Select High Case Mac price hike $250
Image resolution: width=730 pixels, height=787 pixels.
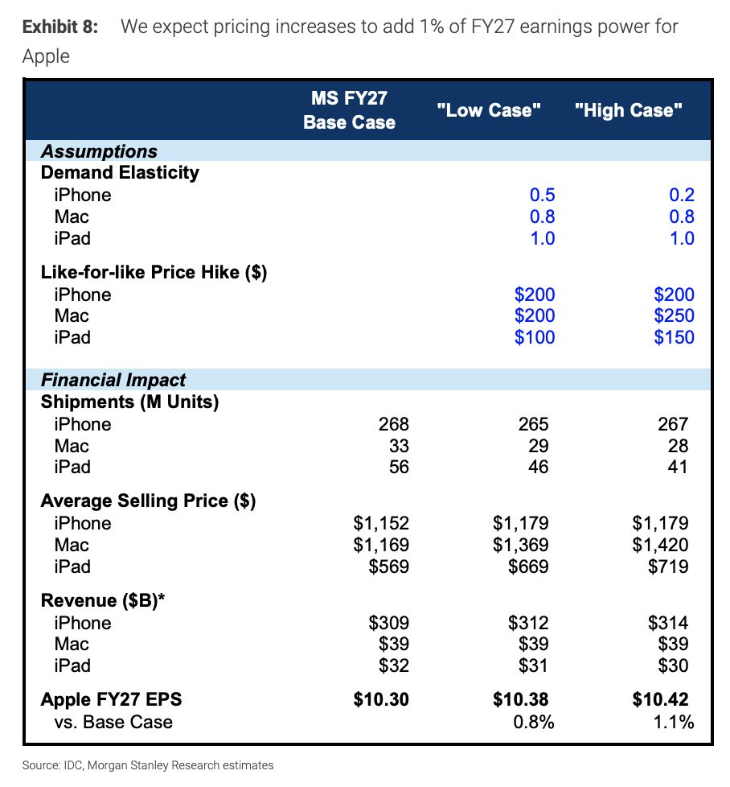(674, 315)
